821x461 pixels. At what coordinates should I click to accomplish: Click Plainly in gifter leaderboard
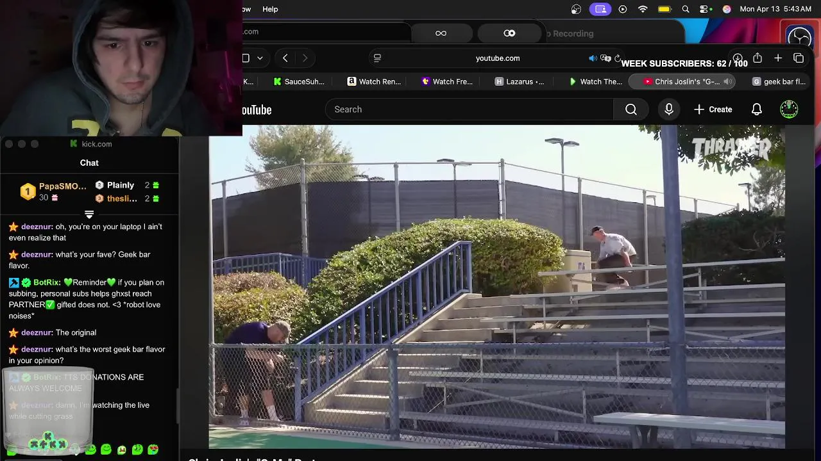(121, 185)
